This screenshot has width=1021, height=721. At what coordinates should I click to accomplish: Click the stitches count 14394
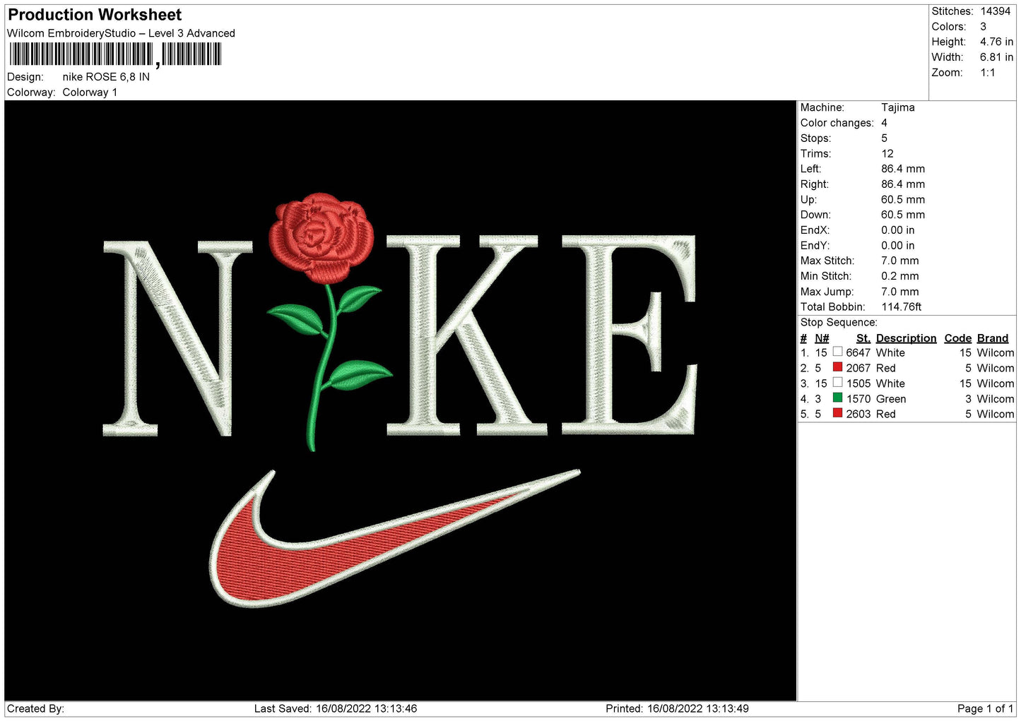pyautogui.click(x=995, y=11)
